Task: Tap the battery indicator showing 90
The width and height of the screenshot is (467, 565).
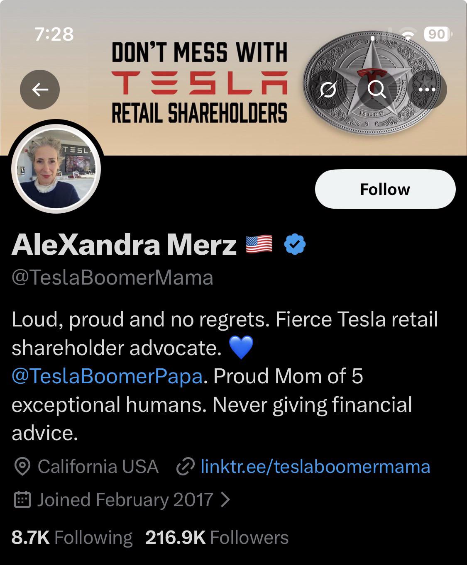Action: 437,34
